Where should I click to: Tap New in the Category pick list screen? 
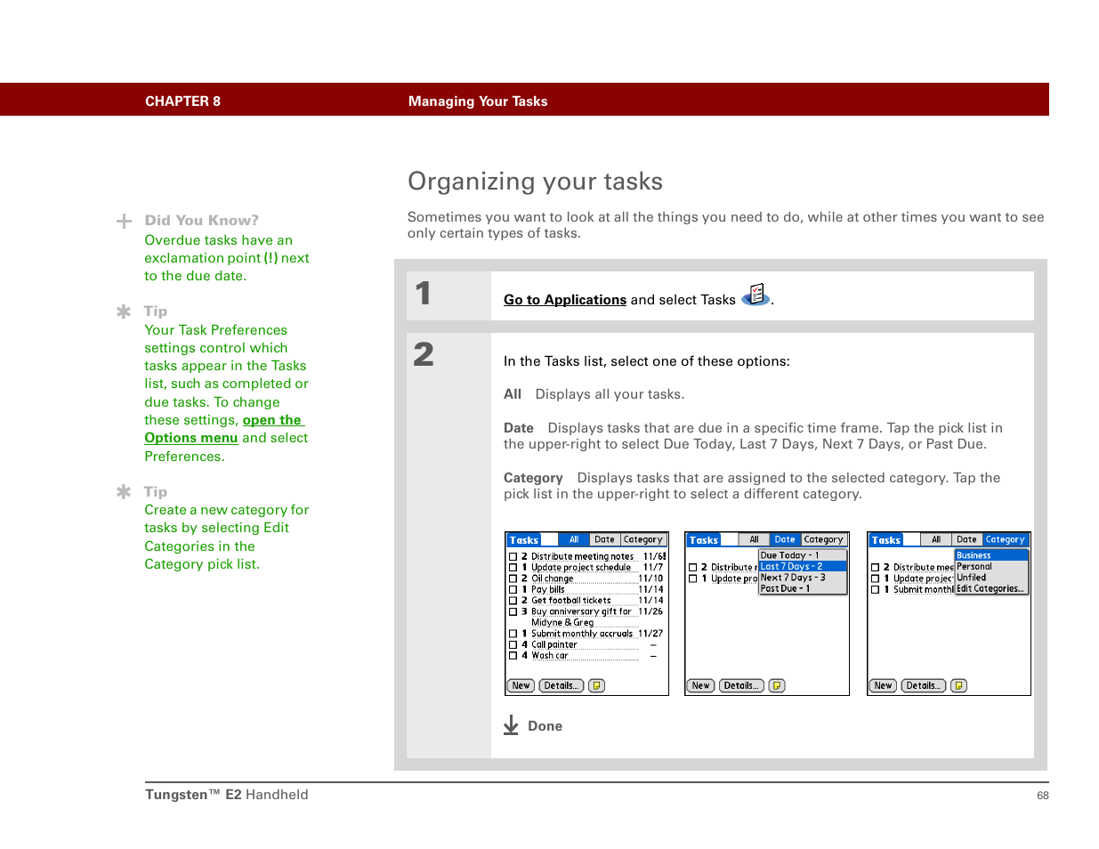click(x=883, y=686)
